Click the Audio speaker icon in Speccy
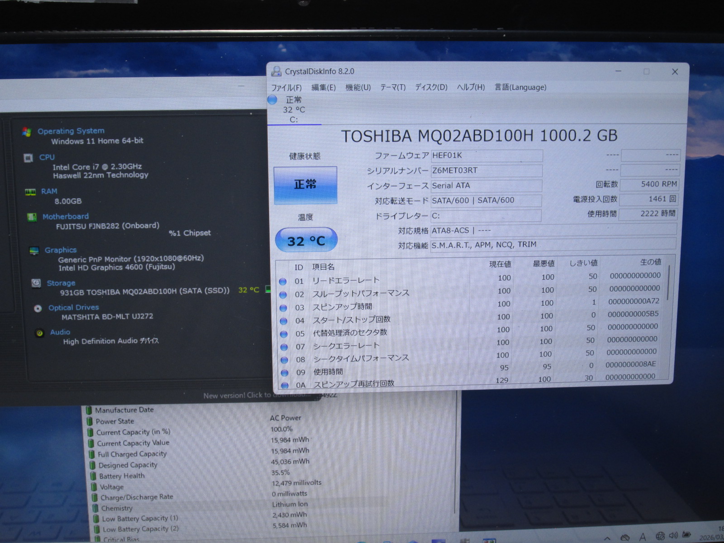Screen dimensions: 724x543 pos(40,333)
